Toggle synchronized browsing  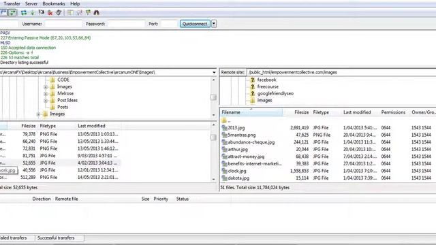click(88, 12)
